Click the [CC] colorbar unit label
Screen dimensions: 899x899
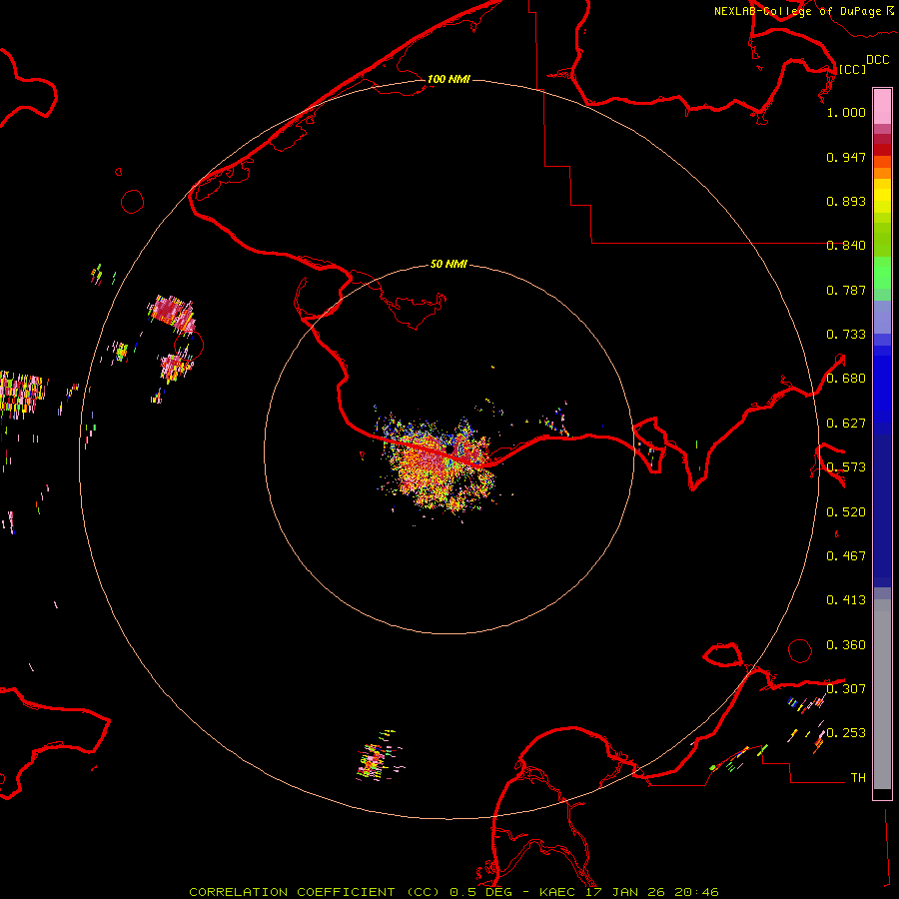coord(852,69)
